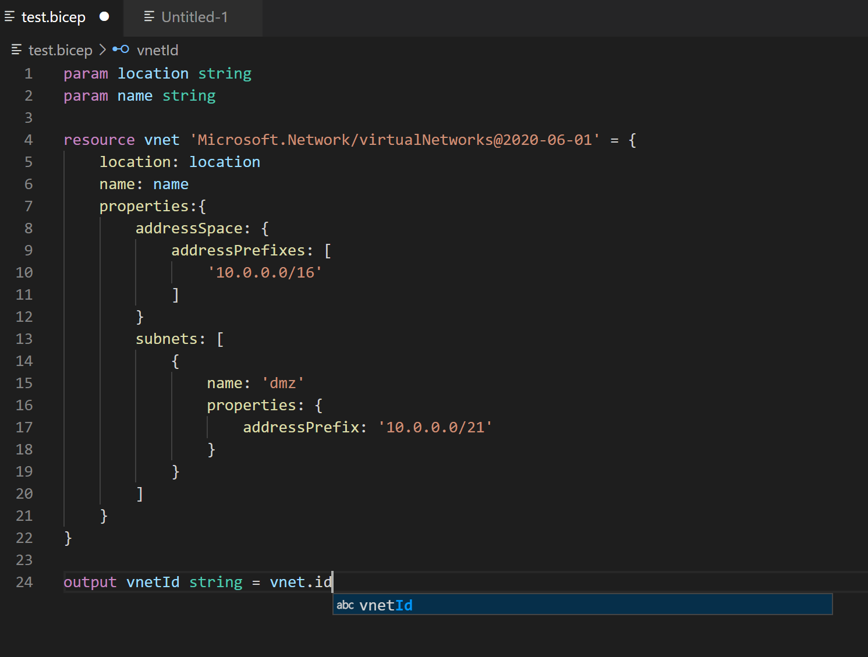Select the test.bicep tab
The height and width of the screenshot is (657, 868).
[x=52, y=17]
